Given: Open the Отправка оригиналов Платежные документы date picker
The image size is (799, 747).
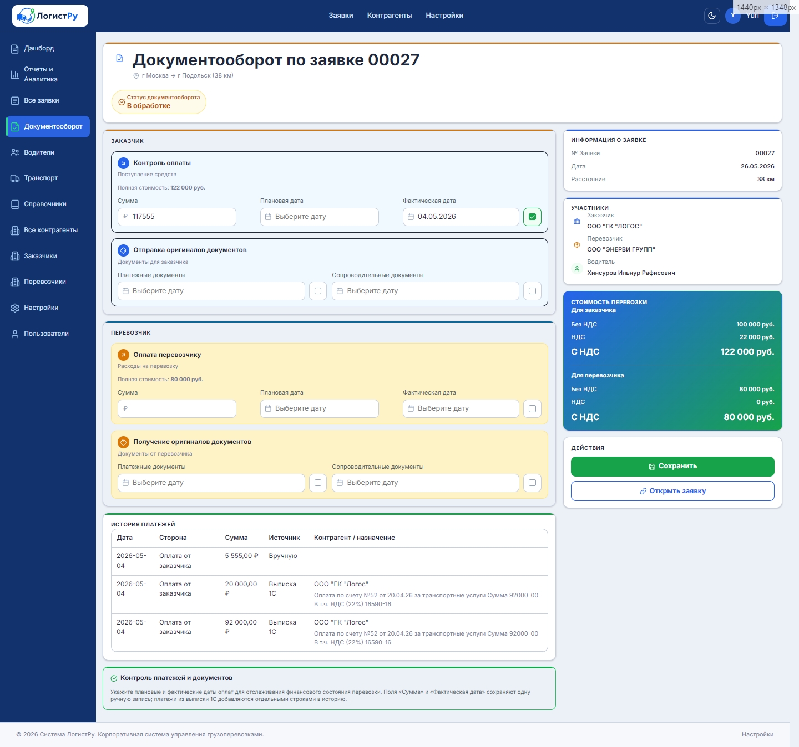Looking at the screenshot, I should tap(211, 291).
